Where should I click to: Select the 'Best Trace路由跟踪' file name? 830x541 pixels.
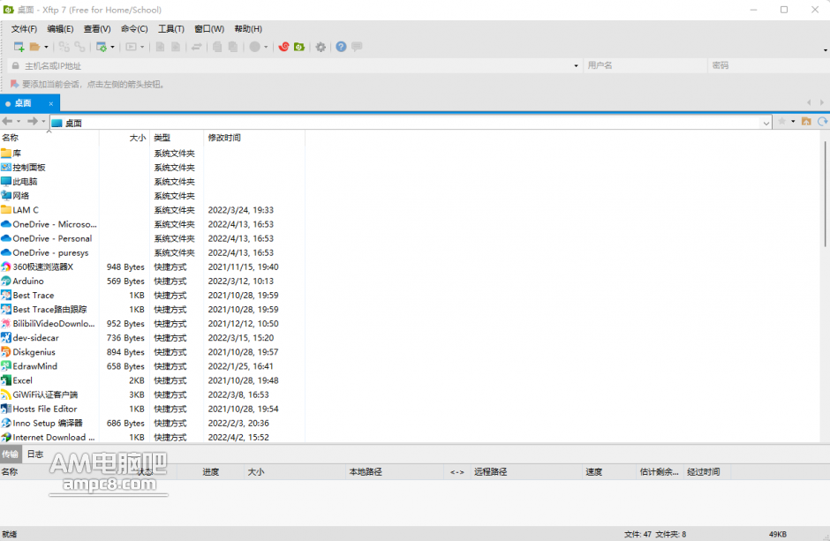point(49,310)
